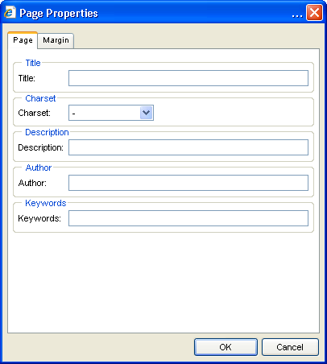Focus the Description text box
This screenshot has width=327, height=364.
(x=188, y=147)
